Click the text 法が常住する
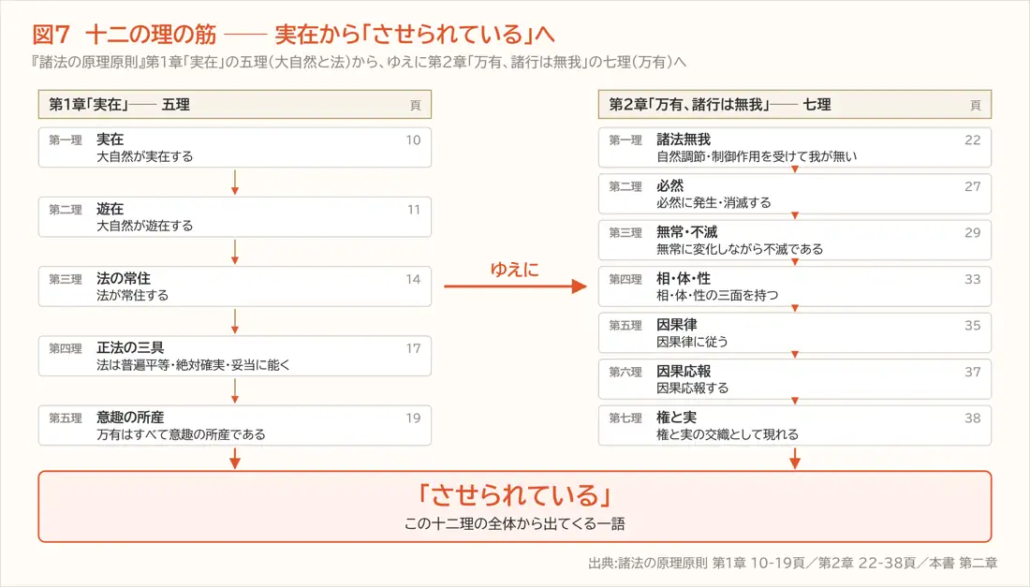 [132, 296]
